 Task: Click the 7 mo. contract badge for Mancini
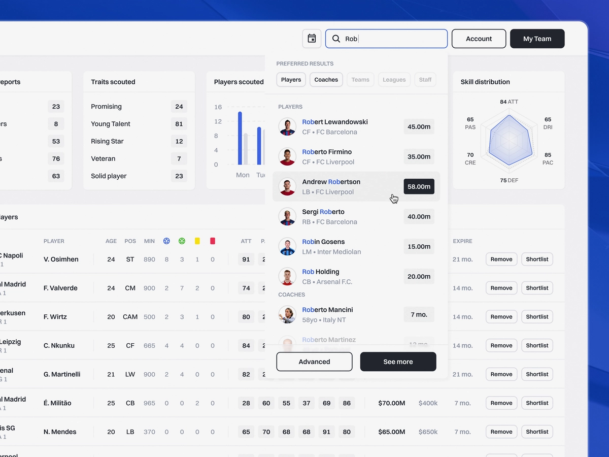[x=419, y=314]
